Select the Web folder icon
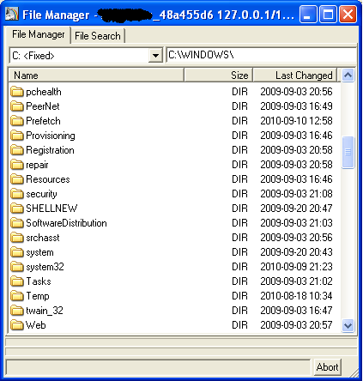The height and width of the screenshot is (381, 363). (x=17, y=325)
